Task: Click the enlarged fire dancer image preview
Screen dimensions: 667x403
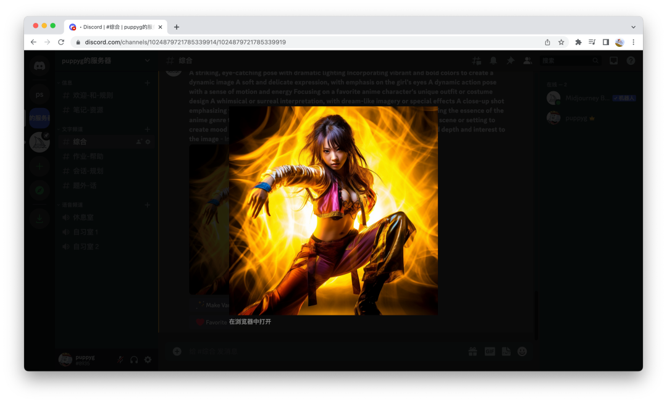Action: pyautogui.click(x=333, y=210)
